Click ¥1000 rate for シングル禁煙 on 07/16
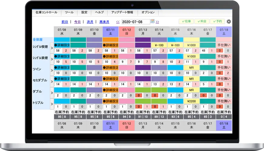Image resolution: width=264 pixels, height=151 pixels. point(191,56)
